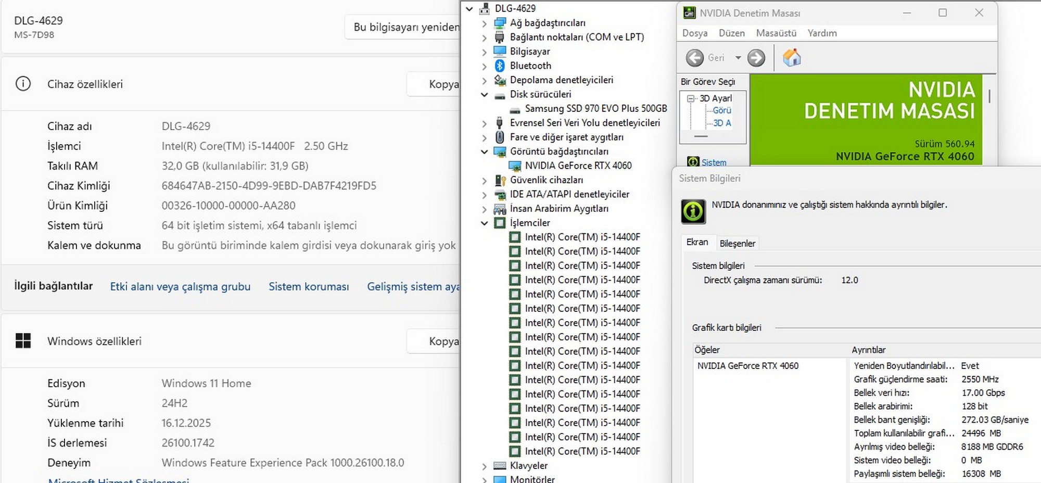The height and width of the screenshot is (483, 1041).
Task: Collapse the 3D Ayarl tree item
Action: pos(691,98)
